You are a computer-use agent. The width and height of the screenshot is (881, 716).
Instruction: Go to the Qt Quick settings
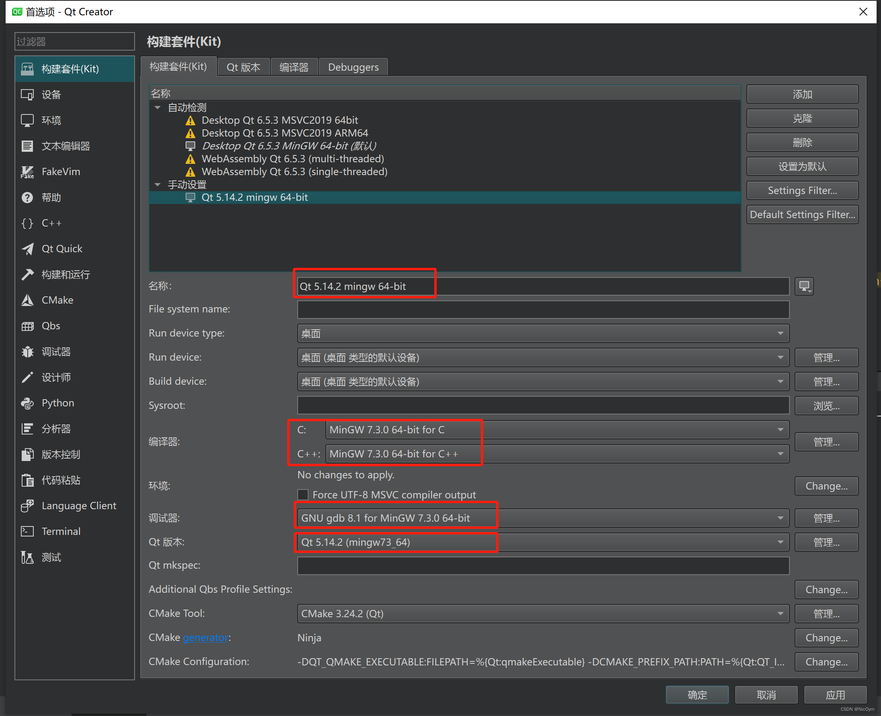pyautogui.click(x=62, y=249)
